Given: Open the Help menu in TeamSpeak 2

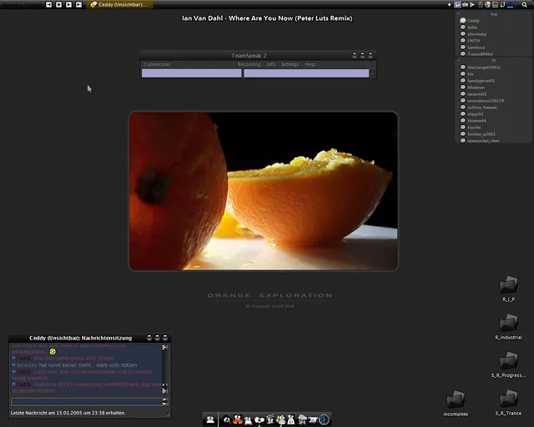Looking at the screenshot, I should (310, 64).
